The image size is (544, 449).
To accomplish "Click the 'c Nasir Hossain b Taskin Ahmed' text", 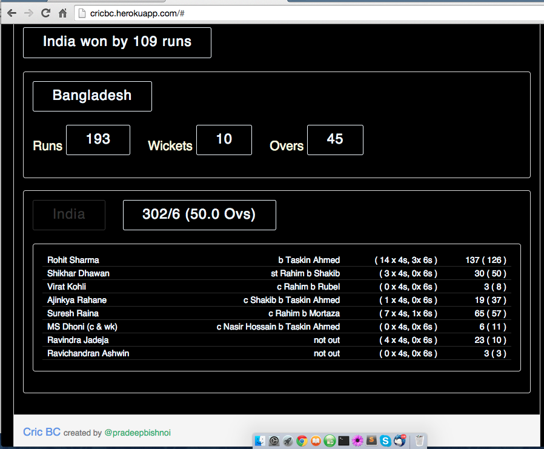I will pos(278,327).
